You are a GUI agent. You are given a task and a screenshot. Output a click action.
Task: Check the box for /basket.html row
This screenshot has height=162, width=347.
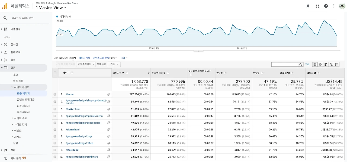pyautogui.click(x=55, y=109)
